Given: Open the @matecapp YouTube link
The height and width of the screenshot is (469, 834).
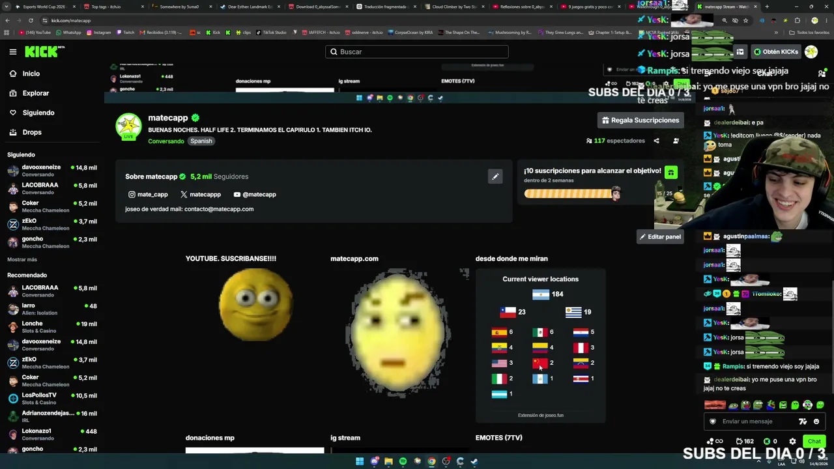Looking at the screenshot, I should coord(255,194).
